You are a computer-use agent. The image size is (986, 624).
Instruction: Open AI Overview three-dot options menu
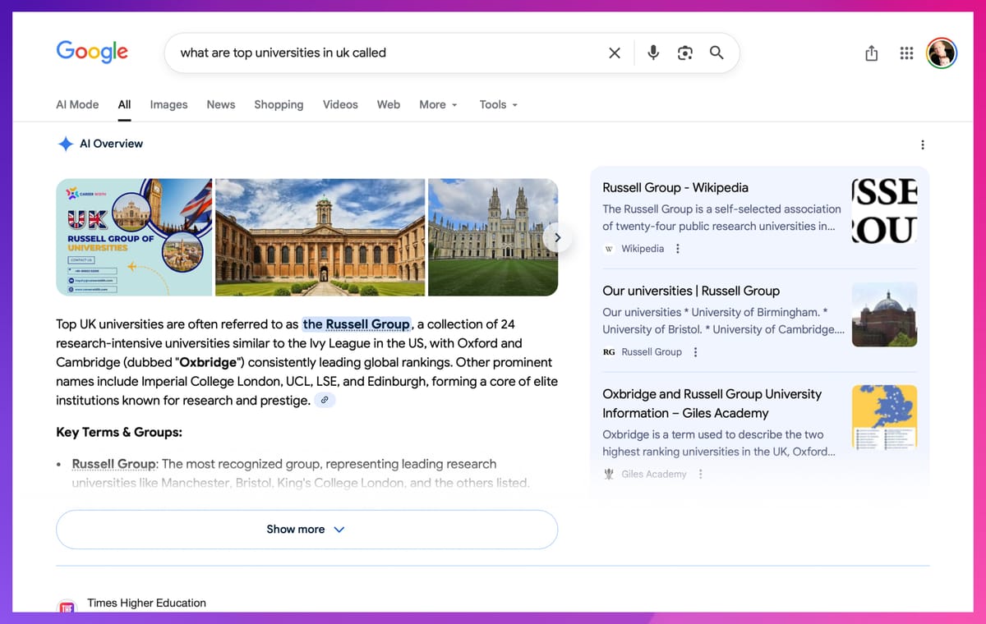(922, 145)
